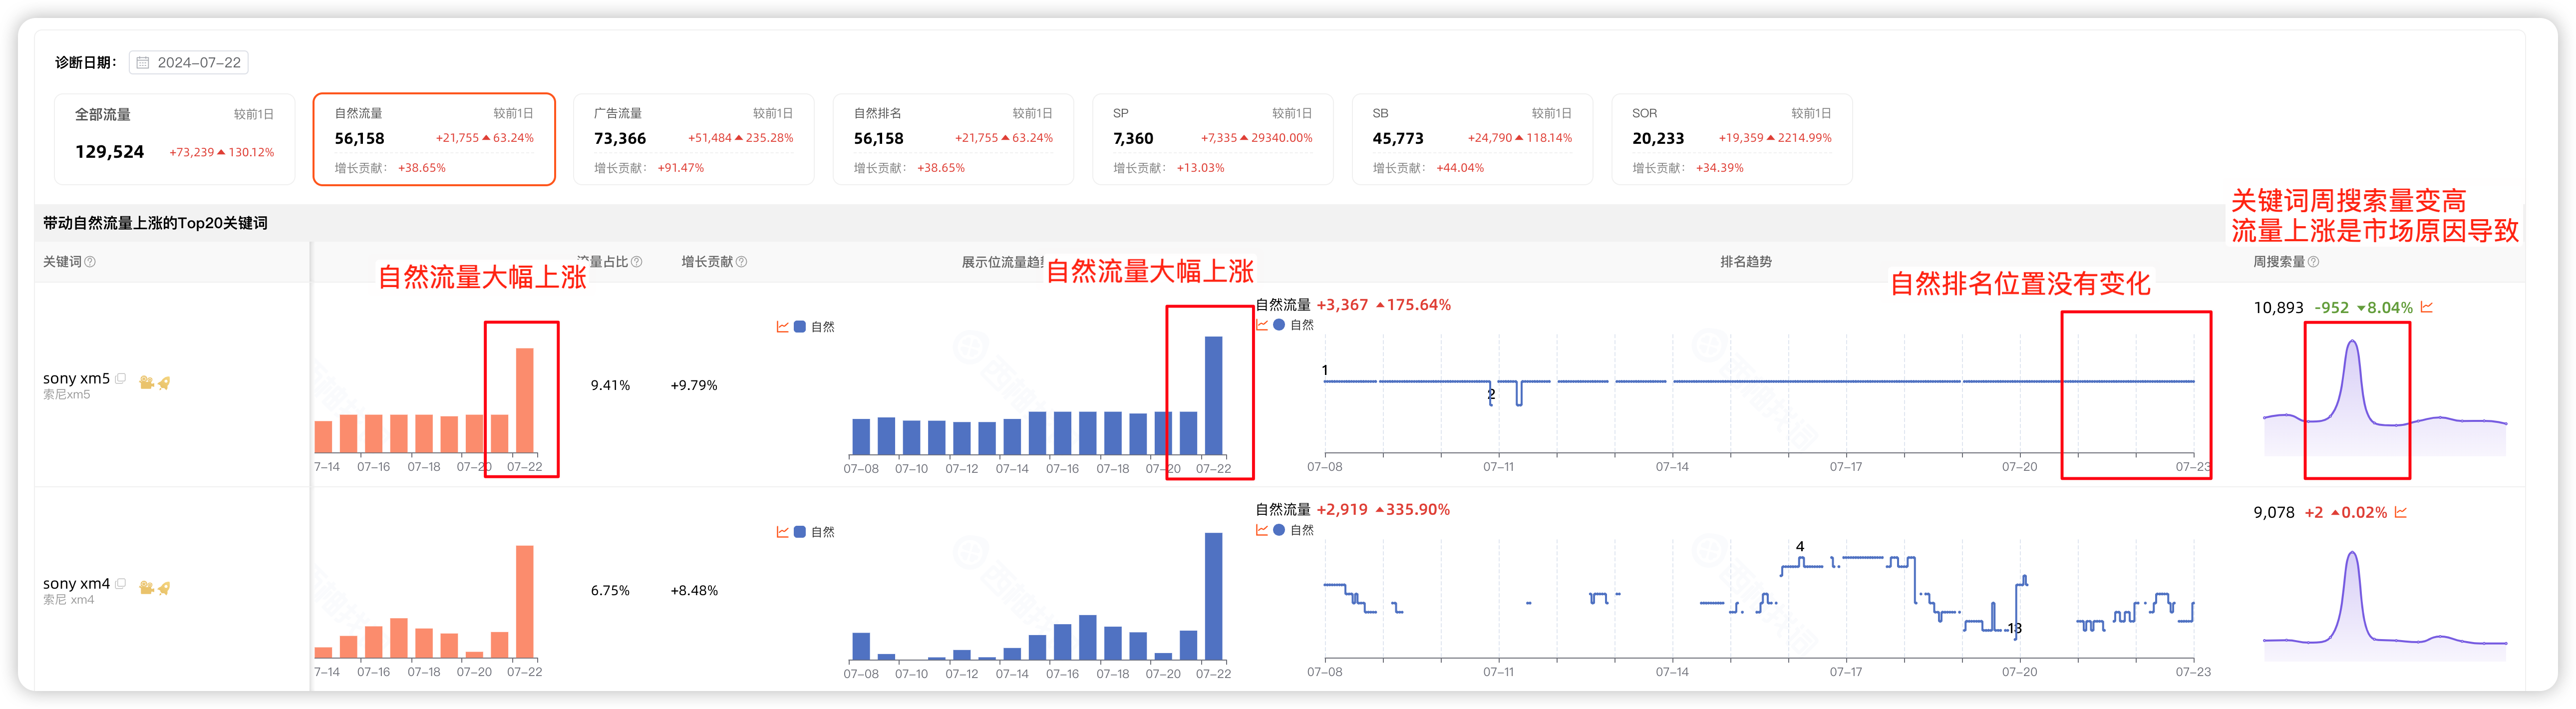Click the 7,360 SP value
Viewport: 2576px width, 709px height.
1133,139
